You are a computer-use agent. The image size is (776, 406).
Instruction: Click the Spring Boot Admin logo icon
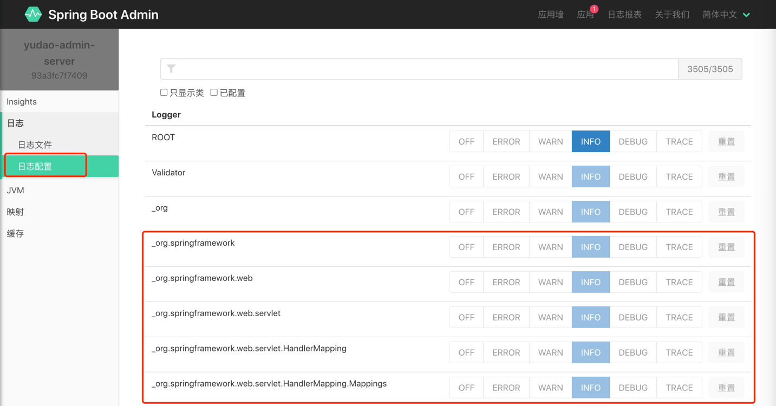[33, 15]
